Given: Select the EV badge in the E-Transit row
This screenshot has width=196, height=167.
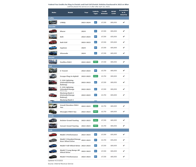Looking at the screenshot, I should tap(95, 71).
